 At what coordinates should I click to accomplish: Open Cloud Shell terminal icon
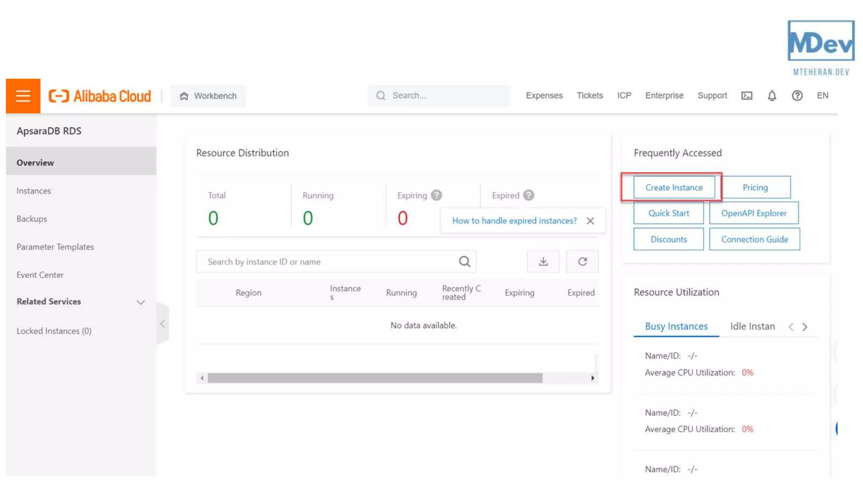tap(747, 96)
